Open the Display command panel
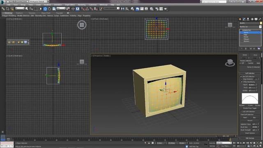 (256, 19)
